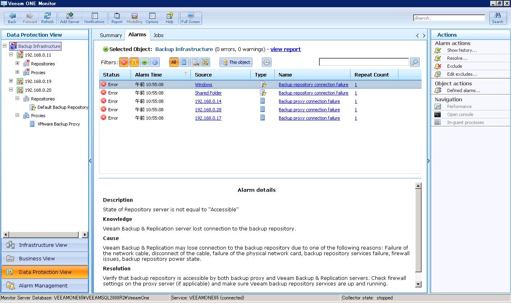Image resolution: width=511 pixels, height=303 pixels.
Task: Collapse the 192.168.0.11 server node
Action: point(11,55)
